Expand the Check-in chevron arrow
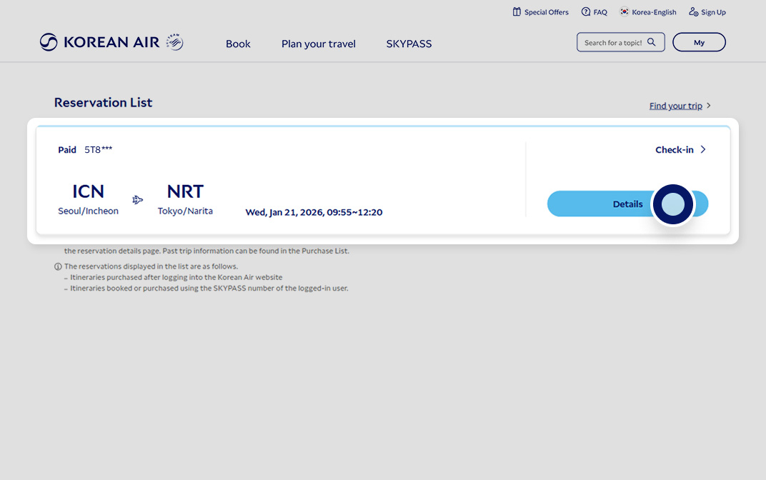 click(703, 149)
